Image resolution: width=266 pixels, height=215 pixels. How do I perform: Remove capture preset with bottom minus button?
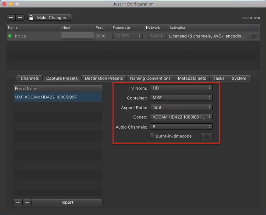pos(27,202)
